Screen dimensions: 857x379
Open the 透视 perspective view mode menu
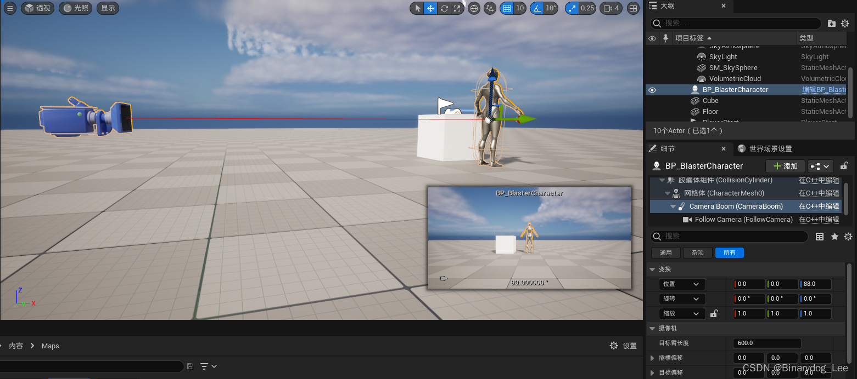[x=37, y=8]
